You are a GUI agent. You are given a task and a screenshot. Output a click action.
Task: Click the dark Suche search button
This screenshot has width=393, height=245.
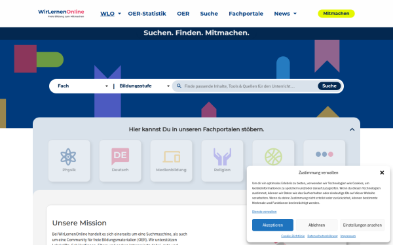tap(329, 86)
